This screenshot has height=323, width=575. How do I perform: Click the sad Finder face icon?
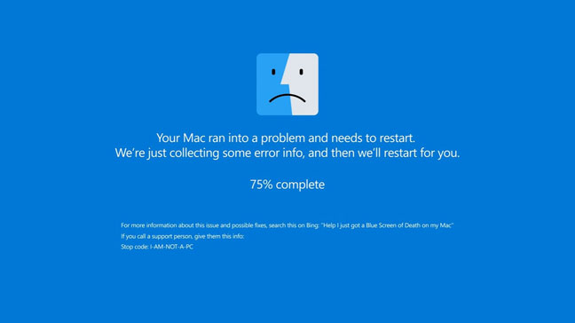287,84
